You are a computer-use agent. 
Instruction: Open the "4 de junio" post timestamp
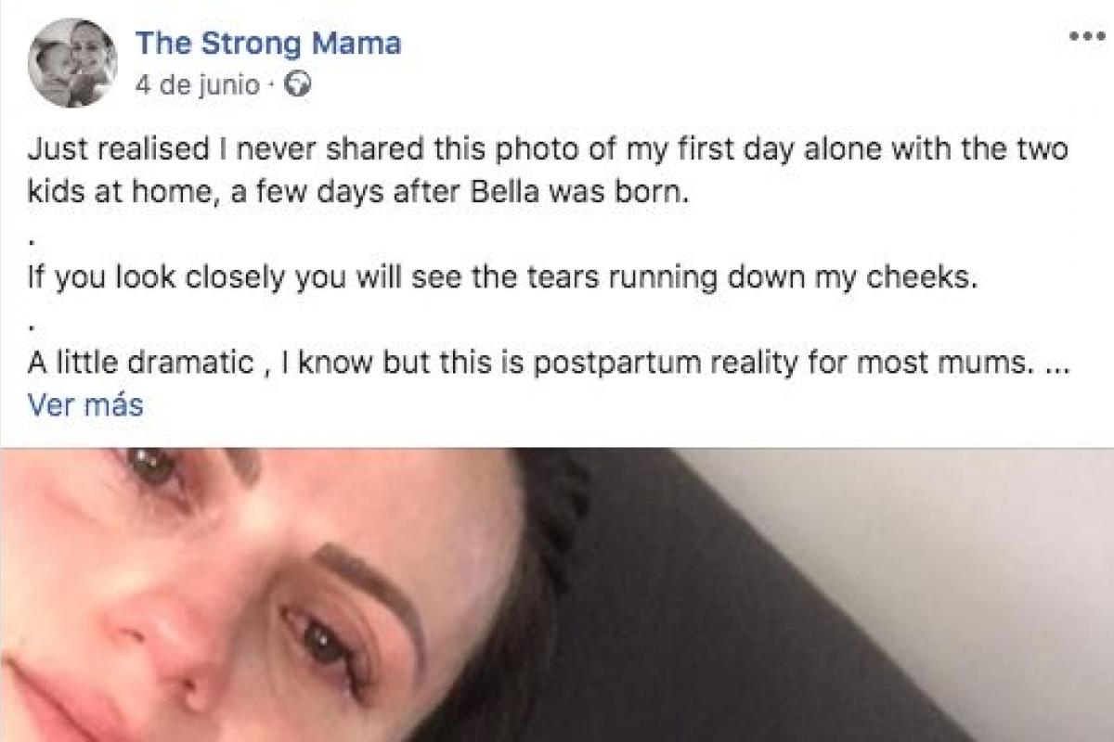[197, 86]
